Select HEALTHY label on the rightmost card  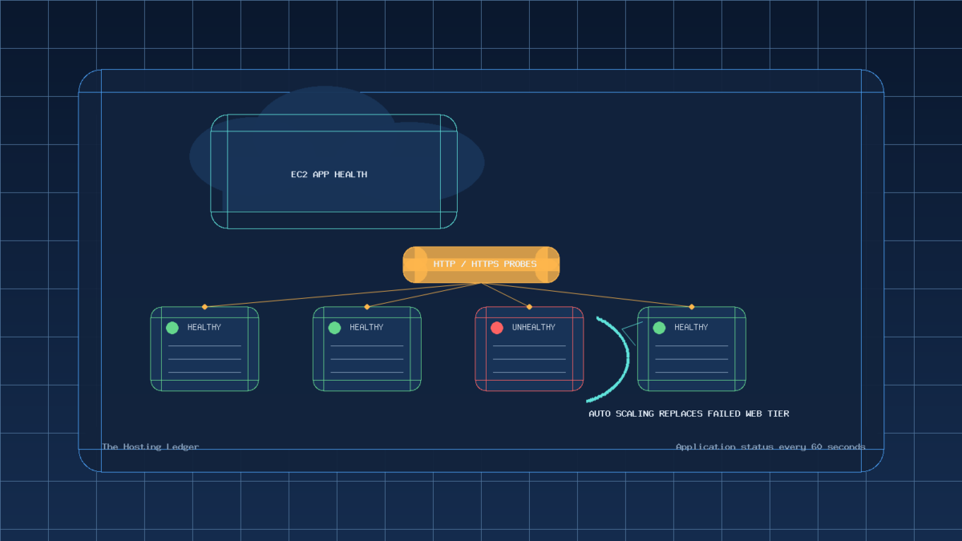pos(691,327)
